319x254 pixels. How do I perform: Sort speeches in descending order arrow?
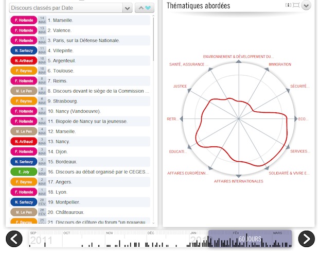click(149, 8)
